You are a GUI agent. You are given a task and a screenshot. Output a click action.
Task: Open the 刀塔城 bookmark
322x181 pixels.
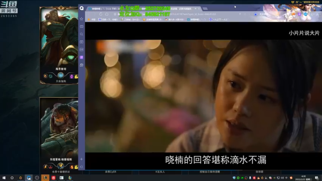point(130,19)
